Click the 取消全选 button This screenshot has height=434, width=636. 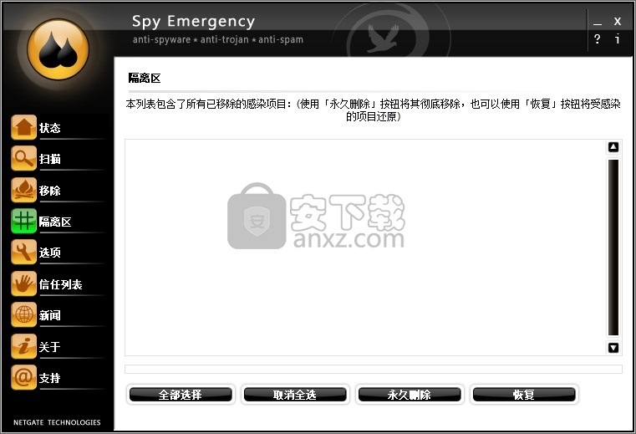click(295, 394)
